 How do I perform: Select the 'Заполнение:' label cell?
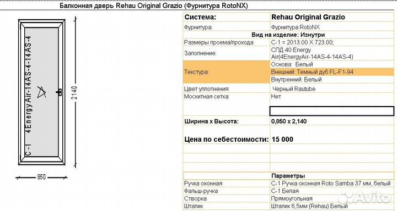tap(227, 53)
